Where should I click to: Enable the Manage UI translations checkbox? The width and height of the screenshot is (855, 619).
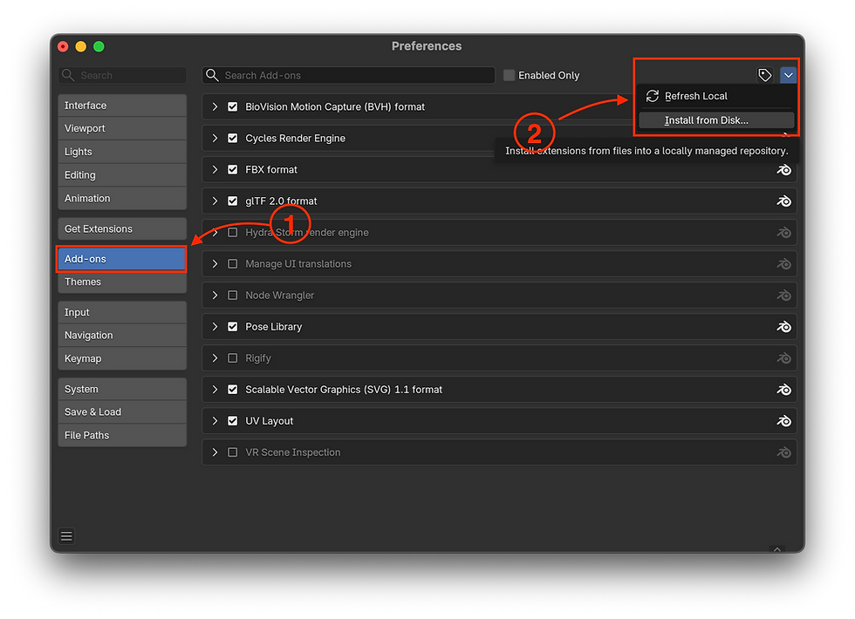point(233,264)
